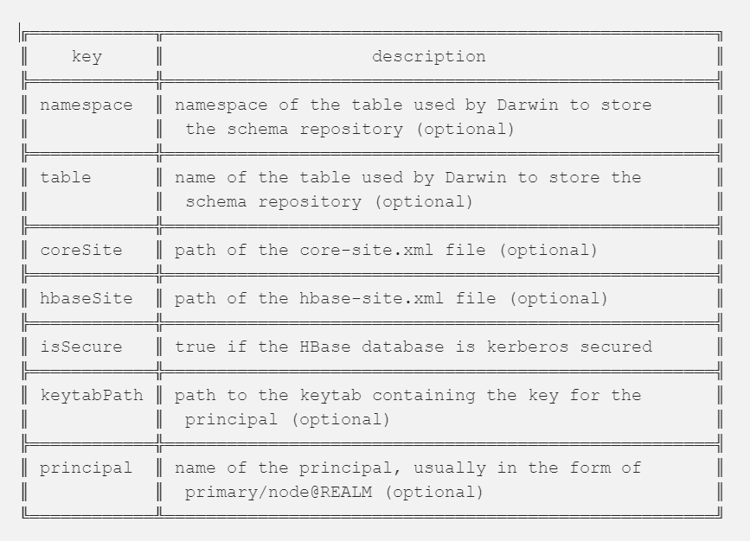Click 'primary/node@REALM (optional)' text

(335, 492)
